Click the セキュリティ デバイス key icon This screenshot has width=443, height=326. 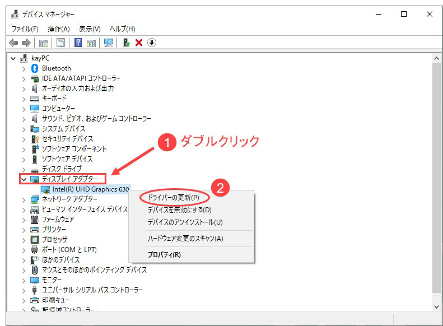(x=35, y=139)
